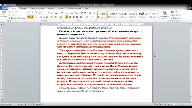Toggle subscript formatting
Image resolution: width=192 pixels, height=108 pixels.
tap(44, 17)
